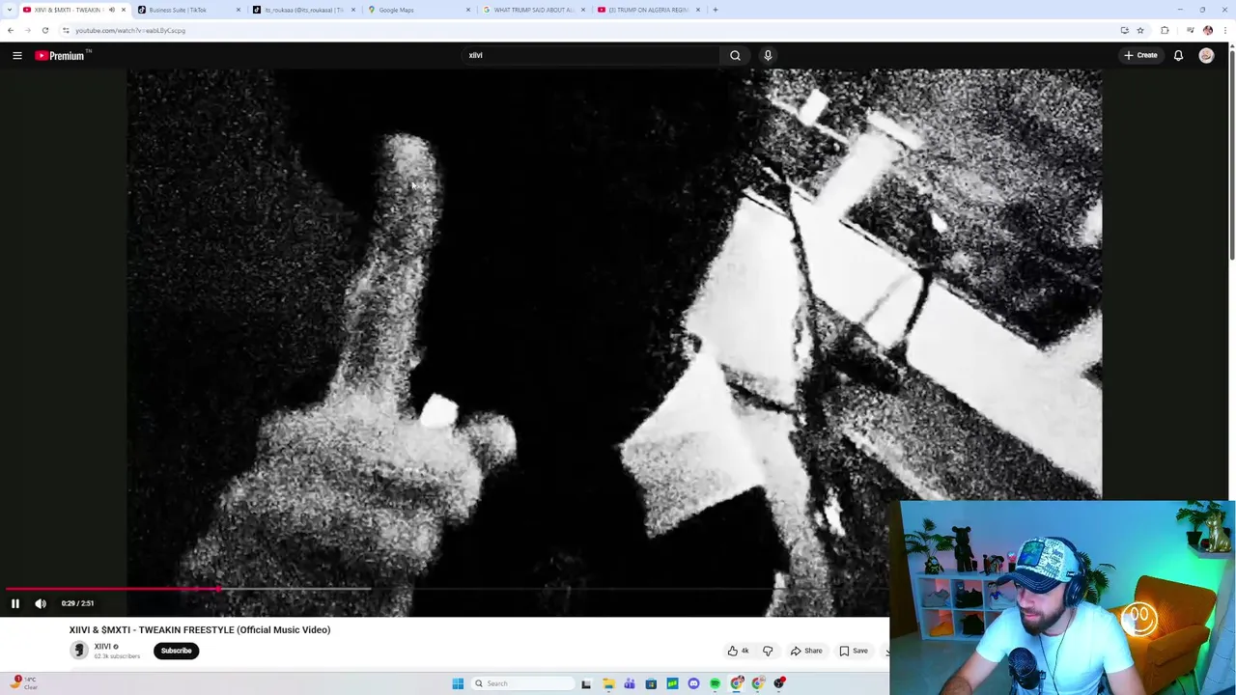Click the XIIVI channel name link
The image size is (1236, 695).
(102, 646)
